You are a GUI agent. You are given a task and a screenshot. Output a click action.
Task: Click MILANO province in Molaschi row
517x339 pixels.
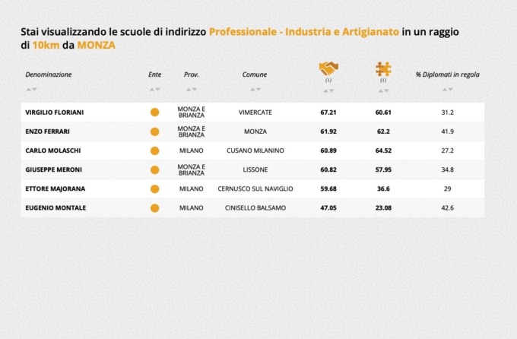[192, 150]
